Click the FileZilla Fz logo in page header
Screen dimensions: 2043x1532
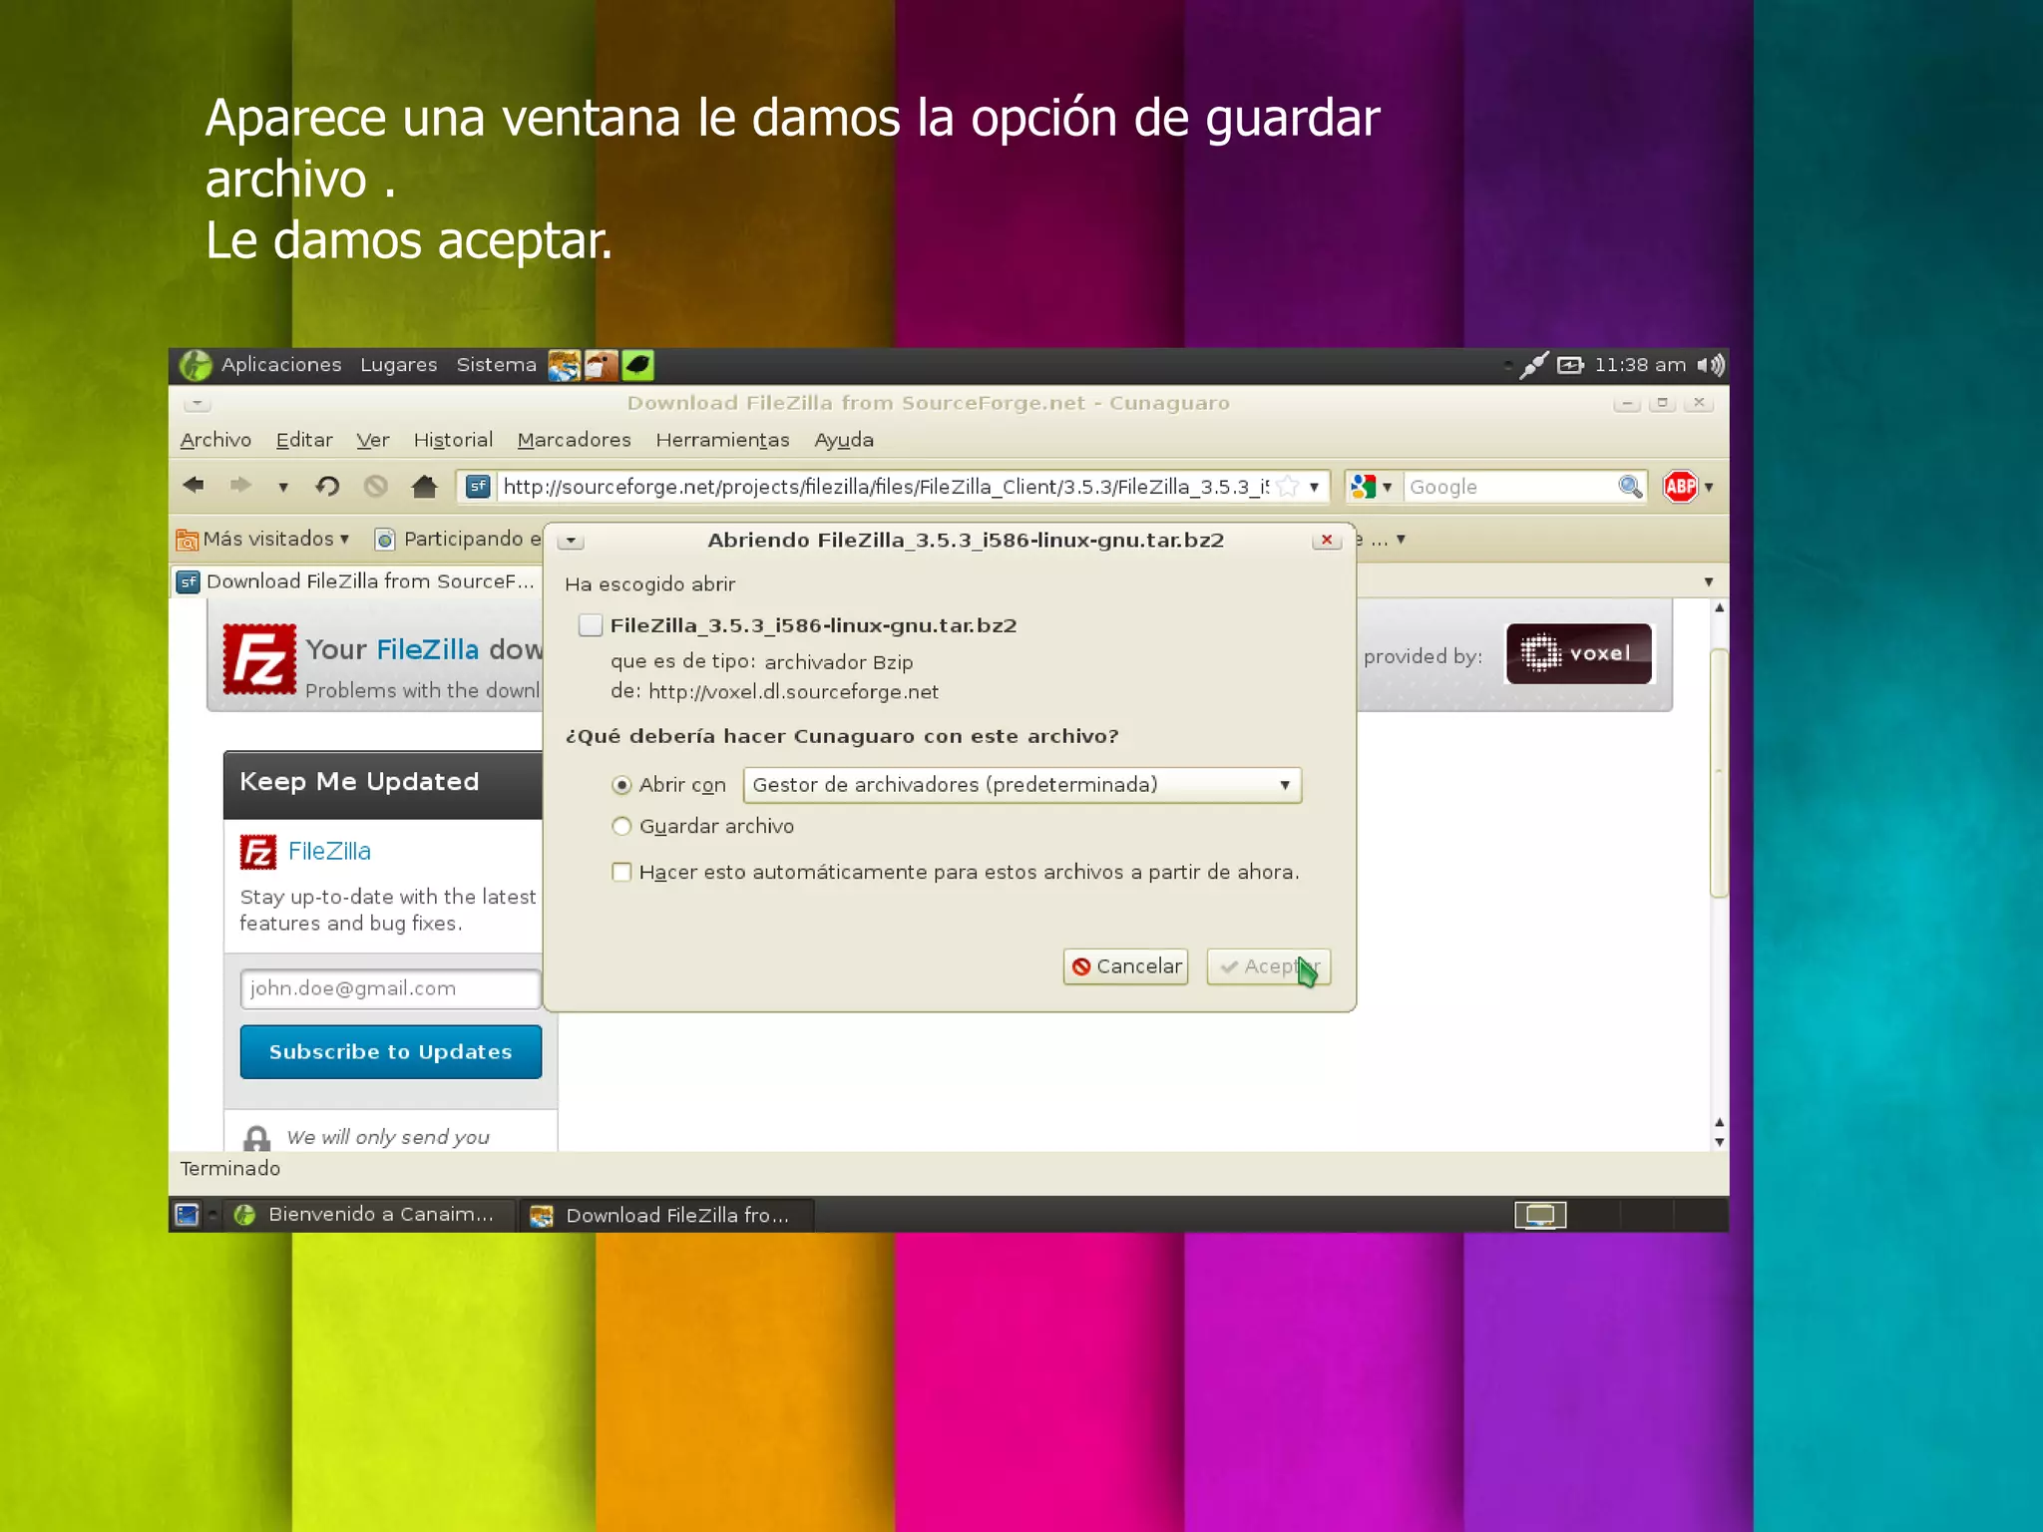tap(259, 659)
